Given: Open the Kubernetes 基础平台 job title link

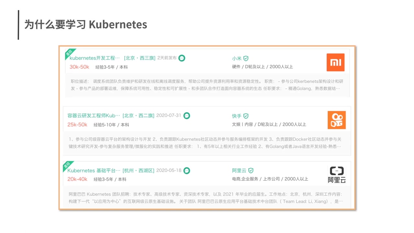Looking at the screenshot, I should 94,171.
